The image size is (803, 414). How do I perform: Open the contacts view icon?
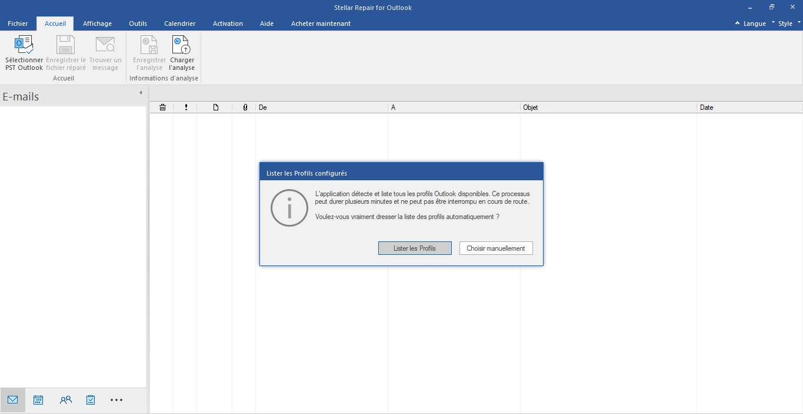click(65, 400)
